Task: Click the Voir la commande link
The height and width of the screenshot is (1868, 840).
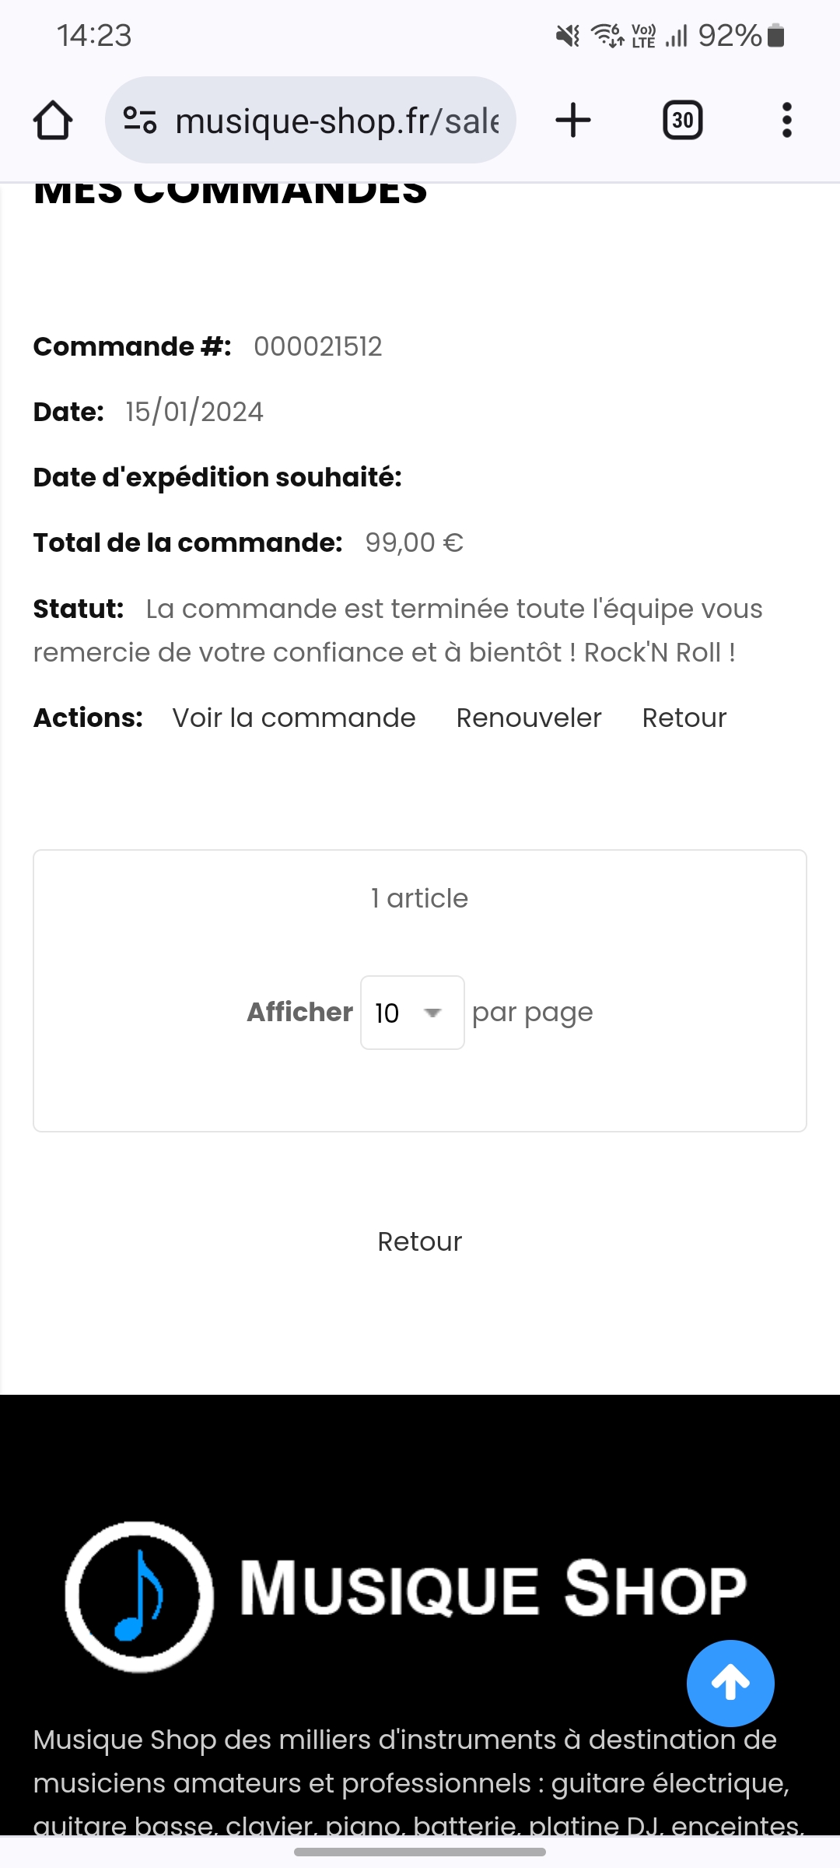Action: (294, 718)
